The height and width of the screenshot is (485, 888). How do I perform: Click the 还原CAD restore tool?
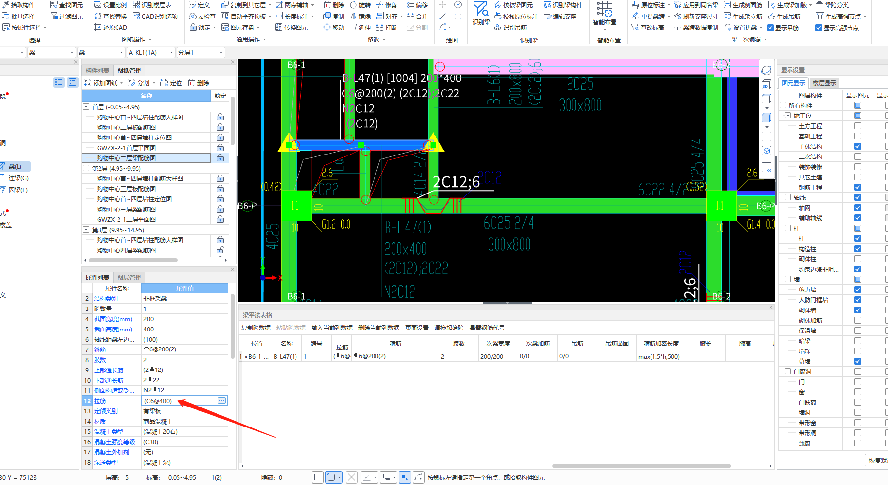coord(110,27)
